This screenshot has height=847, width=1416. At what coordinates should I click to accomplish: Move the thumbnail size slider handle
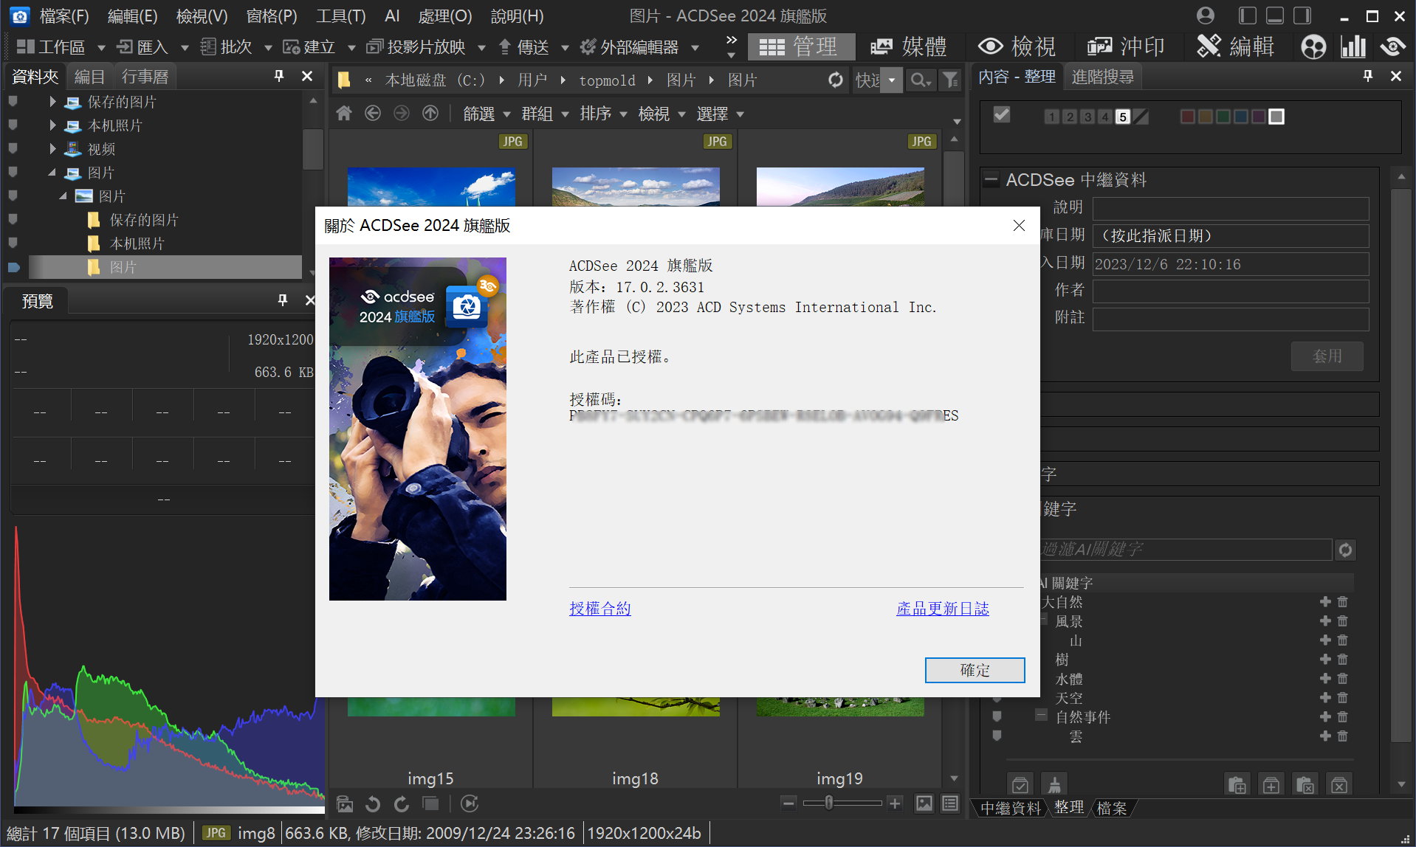(829, 803)
